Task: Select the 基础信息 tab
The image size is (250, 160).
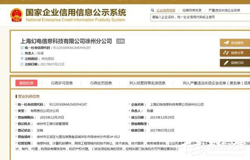Action: pos(26,83)
